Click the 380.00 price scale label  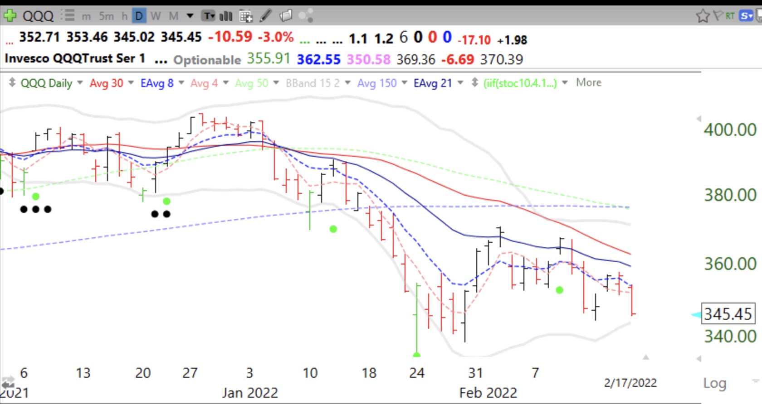730,195
